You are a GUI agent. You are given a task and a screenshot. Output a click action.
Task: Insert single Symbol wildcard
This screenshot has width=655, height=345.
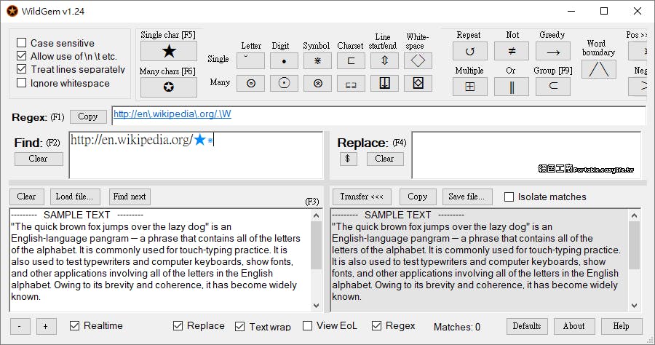(317, 61)
